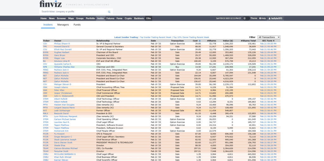
Task: Click the Transaction column header
Action: click(x=177, y=41)
